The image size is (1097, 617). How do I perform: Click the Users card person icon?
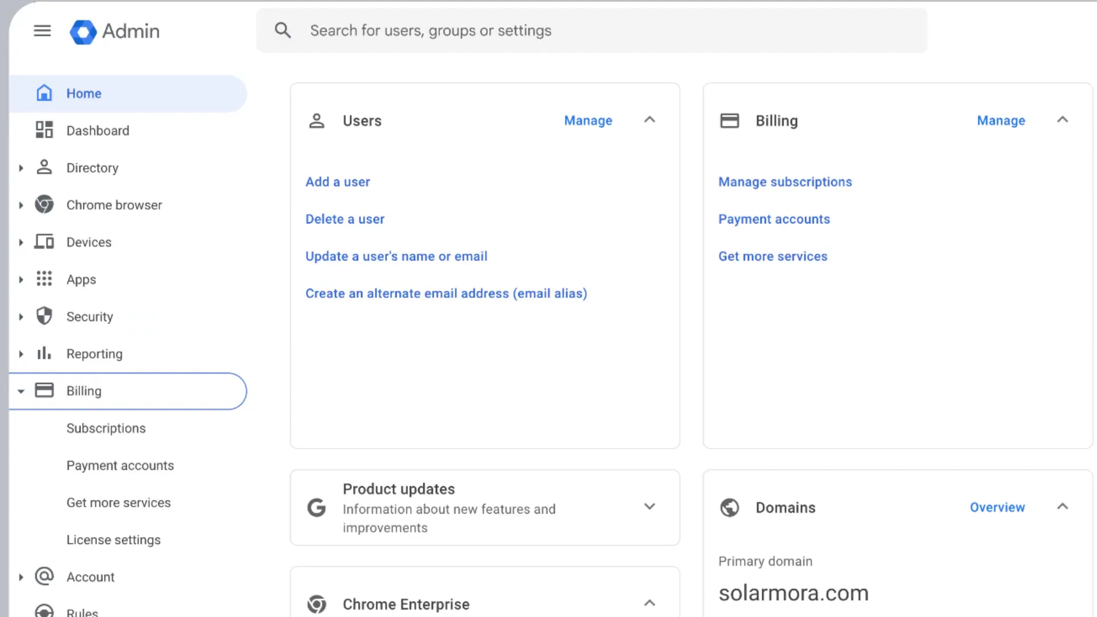click(317, 121)
